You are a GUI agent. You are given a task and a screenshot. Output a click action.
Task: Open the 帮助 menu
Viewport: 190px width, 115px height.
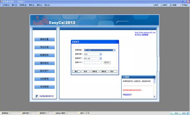click(x=31, y=5)
